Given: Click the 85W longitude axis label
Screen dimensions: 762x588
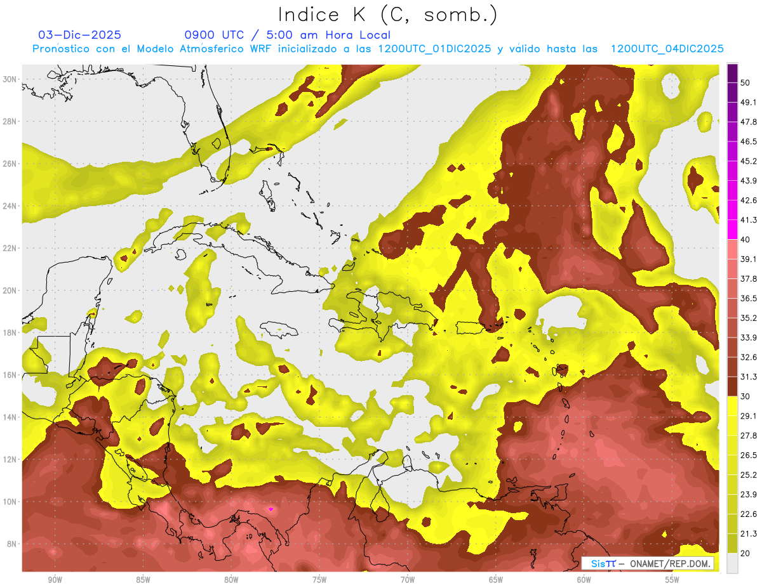Looking at the screenshot, I should tap(143, 580).
